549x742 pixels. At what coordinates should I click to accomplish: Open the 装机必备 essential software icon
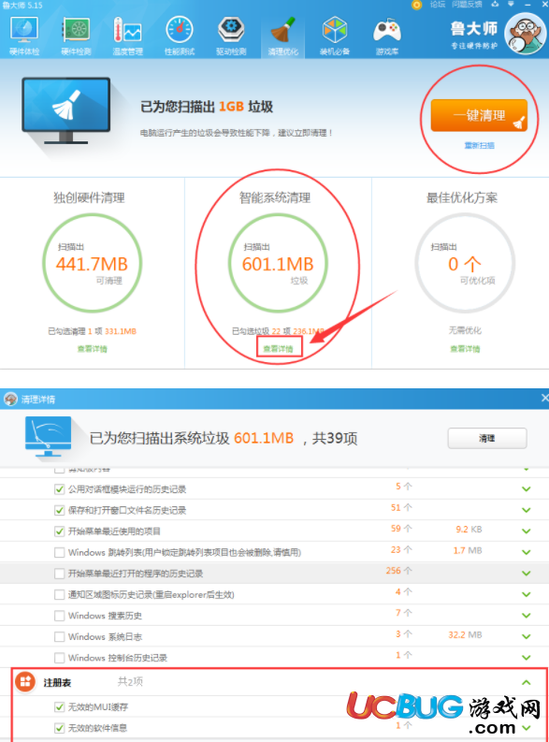(335, 36)
